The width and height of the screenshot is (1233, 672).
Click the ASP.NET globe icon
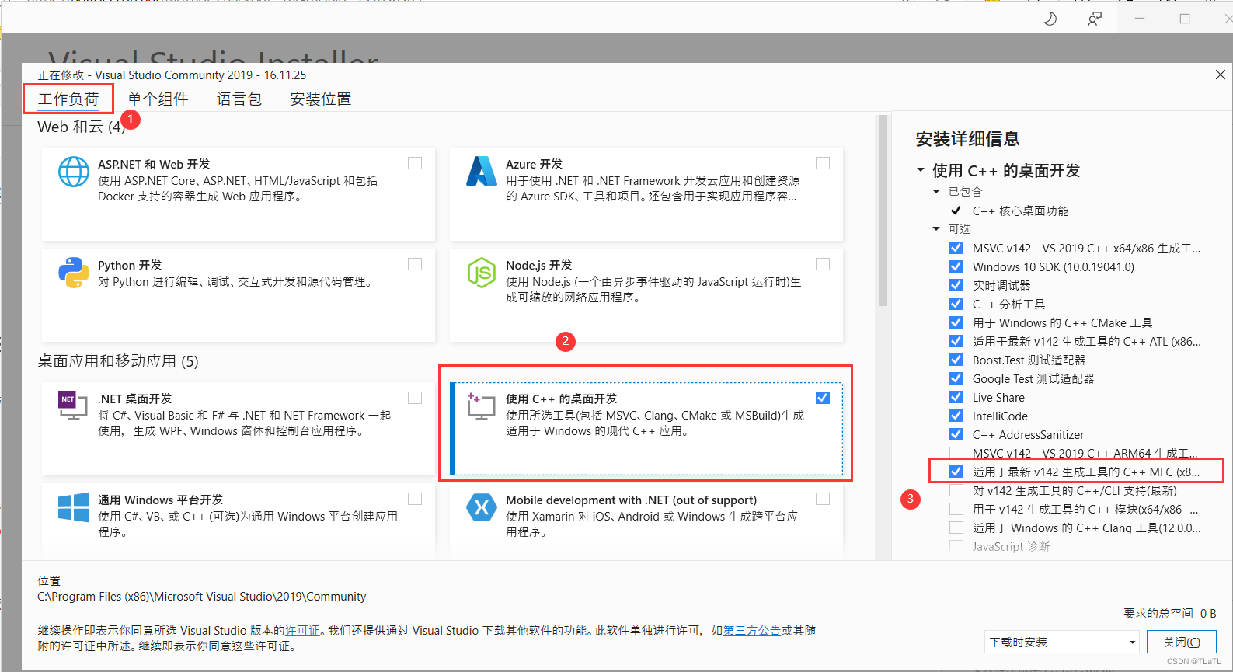74,172
